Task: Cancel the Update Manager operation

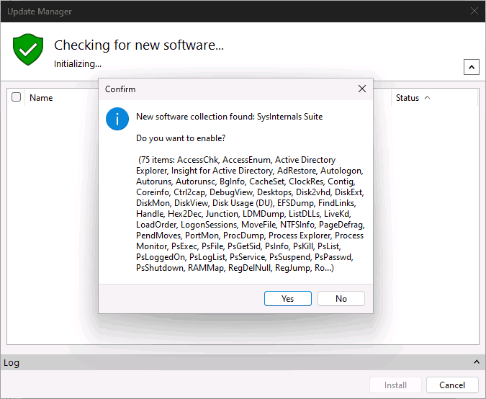Action: pos(452,385)
